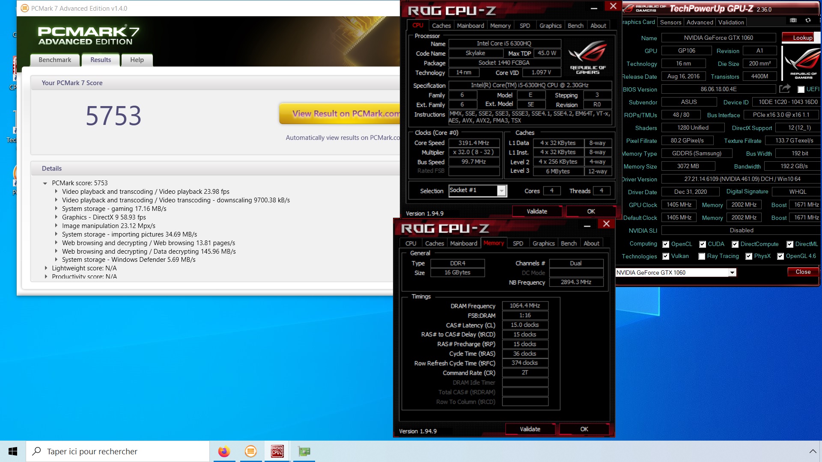Viewport: 822px width, 462px height.
Task: Collapse the PCMark score tree node
Action: click(x=45, y=183)
